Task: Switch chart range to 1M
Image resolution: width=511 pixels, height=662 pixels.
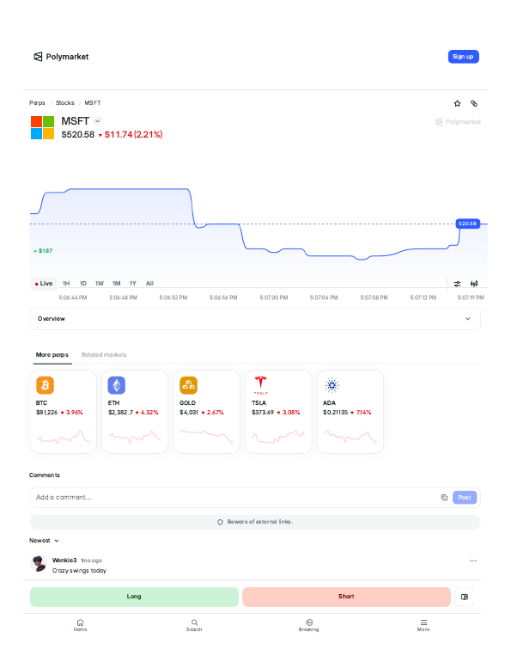Action: click(x=116, y=284)
